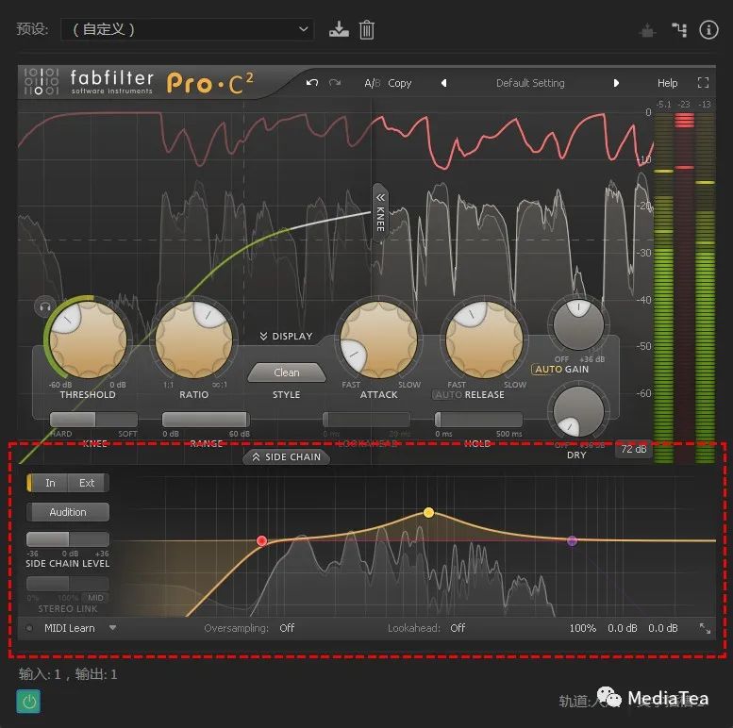Open the routing icon in host toolbar
This screenshot has width=733, height=728.
[679, 30]
